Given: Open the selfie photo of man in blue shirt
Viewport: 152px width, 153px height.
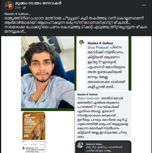Looking at the screenshot, I should pos(48,72).
